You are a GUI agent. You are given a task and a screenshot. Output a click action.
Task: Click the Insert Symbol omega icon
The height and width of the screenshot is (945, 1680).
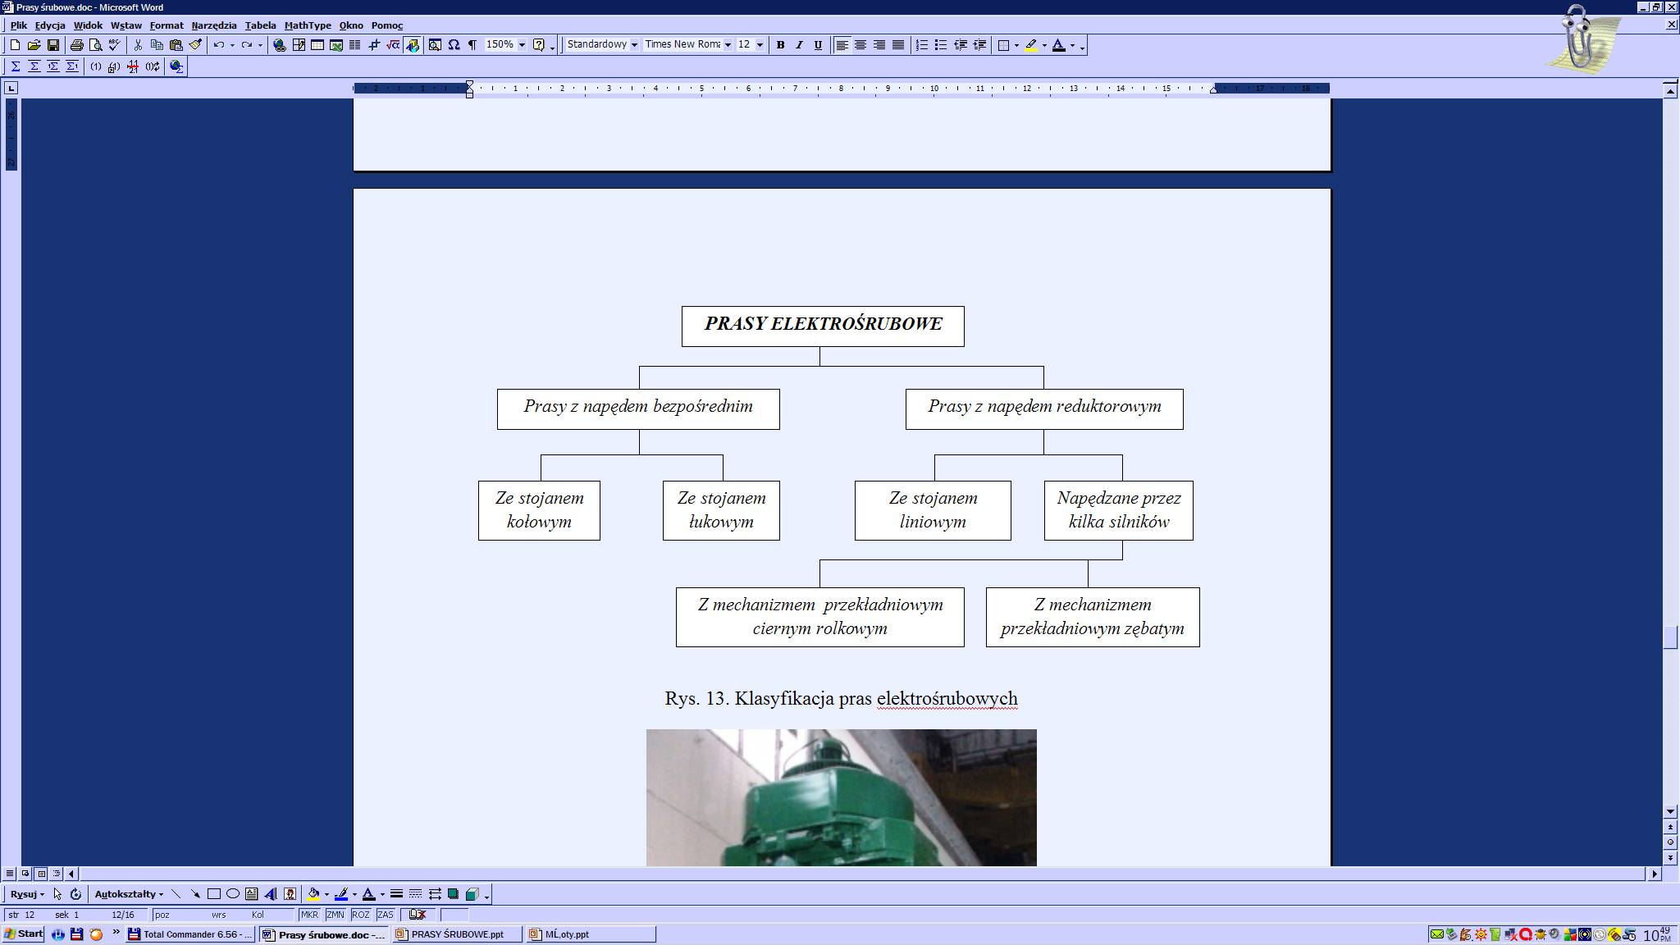[x=454, y=45]
